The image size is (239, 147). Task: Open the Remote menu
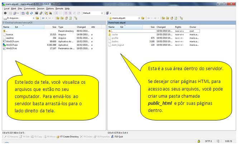[59, 9]
